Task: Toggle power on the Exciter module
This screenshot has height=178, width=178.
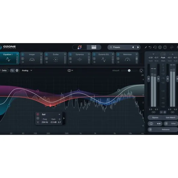Action: 46,55
